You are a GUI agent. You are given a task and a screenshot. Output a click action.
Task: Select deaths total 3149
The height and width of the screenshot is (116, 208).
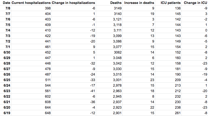coord(117,8)
